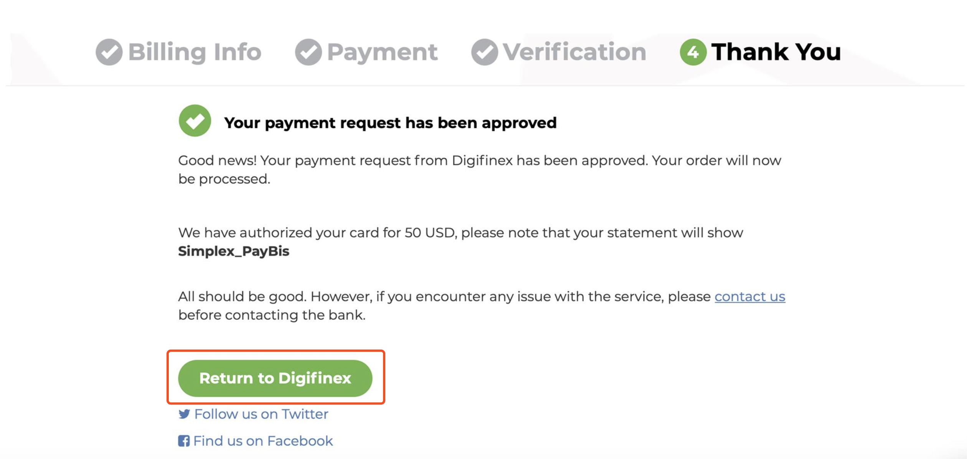Click the Billing Info checkmark icon
The height and width of the screenshot is (459, 967).
click(109, 52)
